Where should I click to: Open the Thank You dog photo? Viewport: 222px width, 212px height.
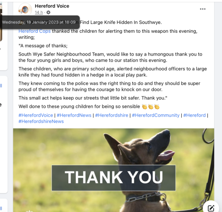click(113, 170)
